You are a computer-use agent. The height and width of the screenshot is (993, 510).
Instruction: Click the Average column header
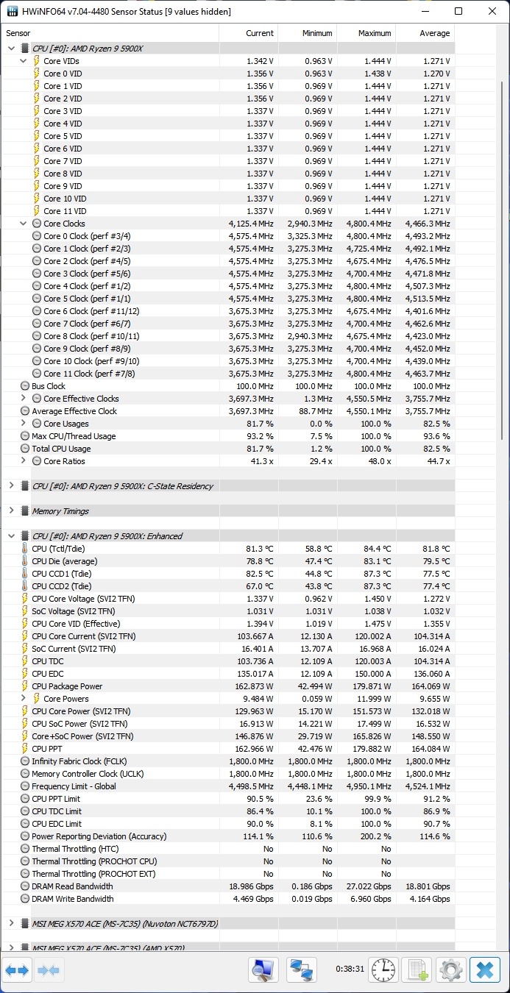click(425, 33)
